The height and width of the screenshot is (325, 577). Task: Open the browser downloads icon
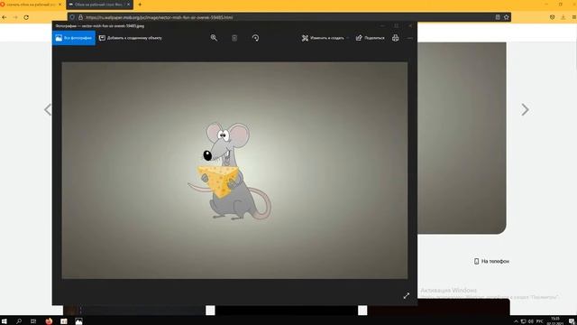coord(563,17)
